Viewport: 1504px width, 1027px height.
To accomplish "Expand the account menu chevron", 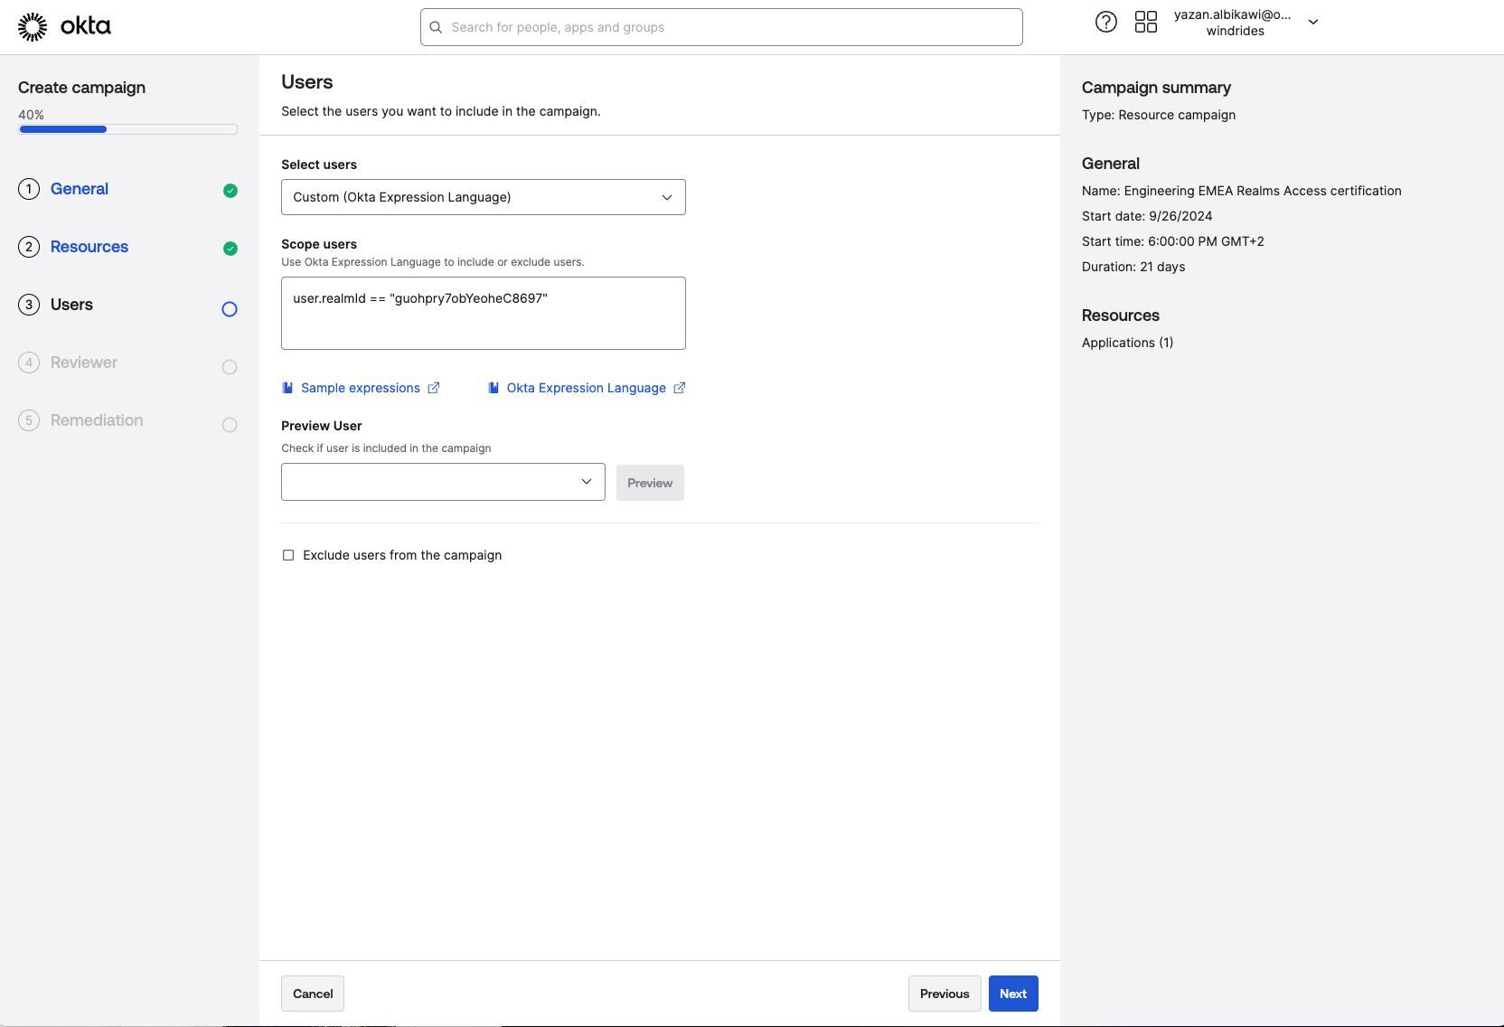I will tap(1313, 22).
